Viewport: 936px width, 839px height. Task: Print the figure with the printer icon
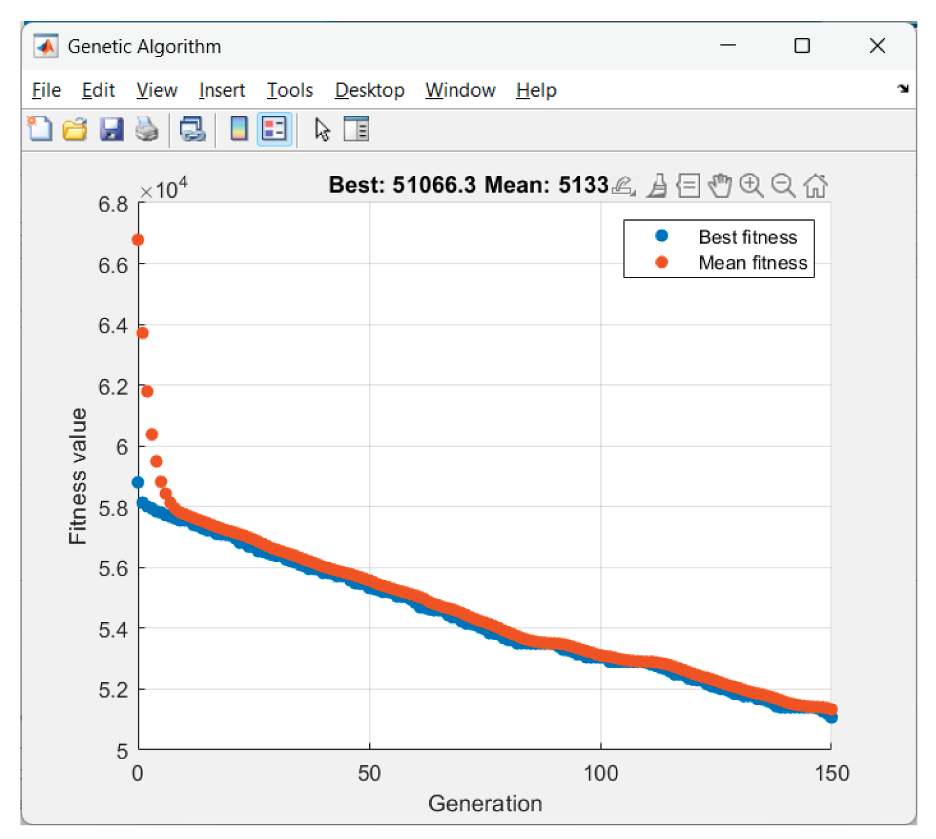[147, 130]
